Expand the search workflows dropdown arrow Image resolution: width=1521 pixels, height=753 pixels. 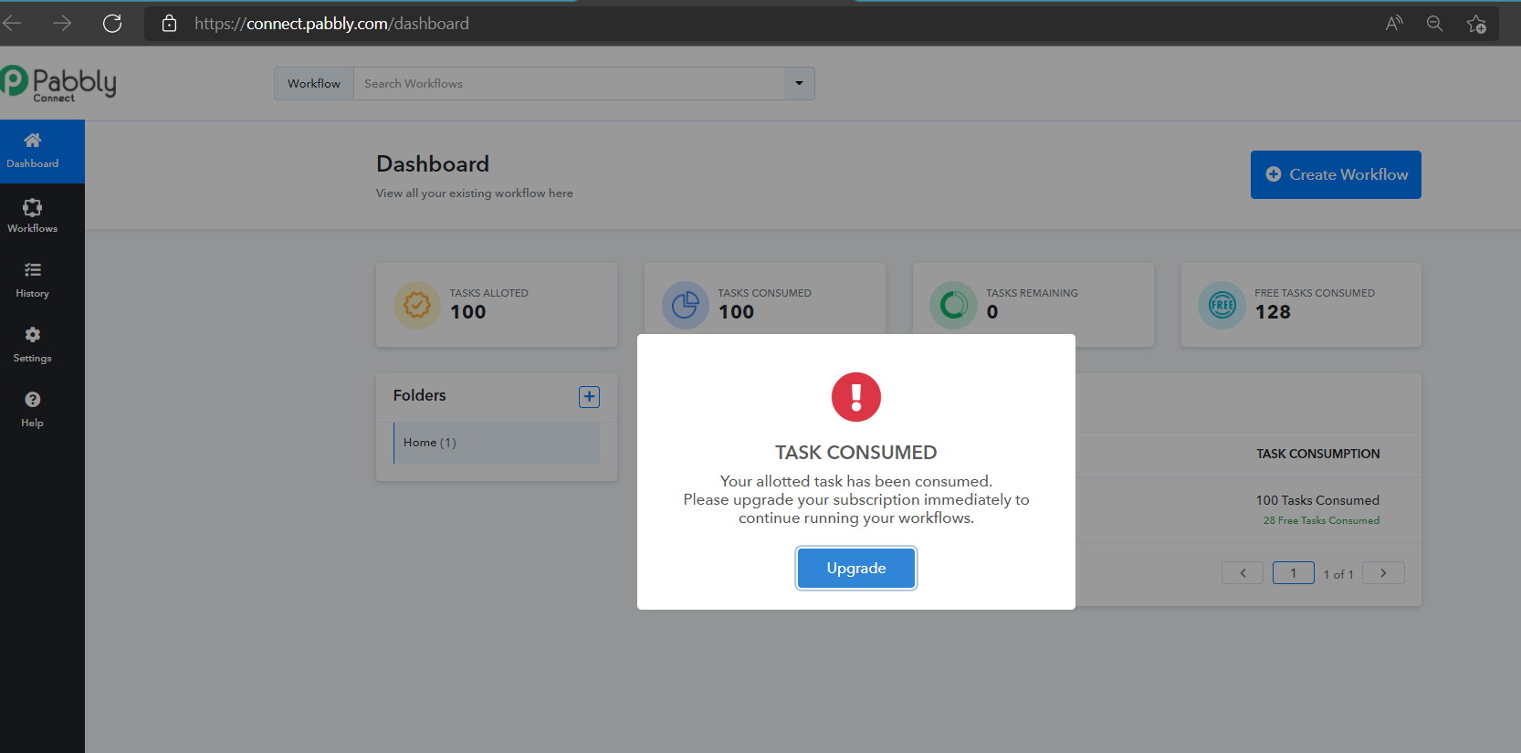click(799, 83)
